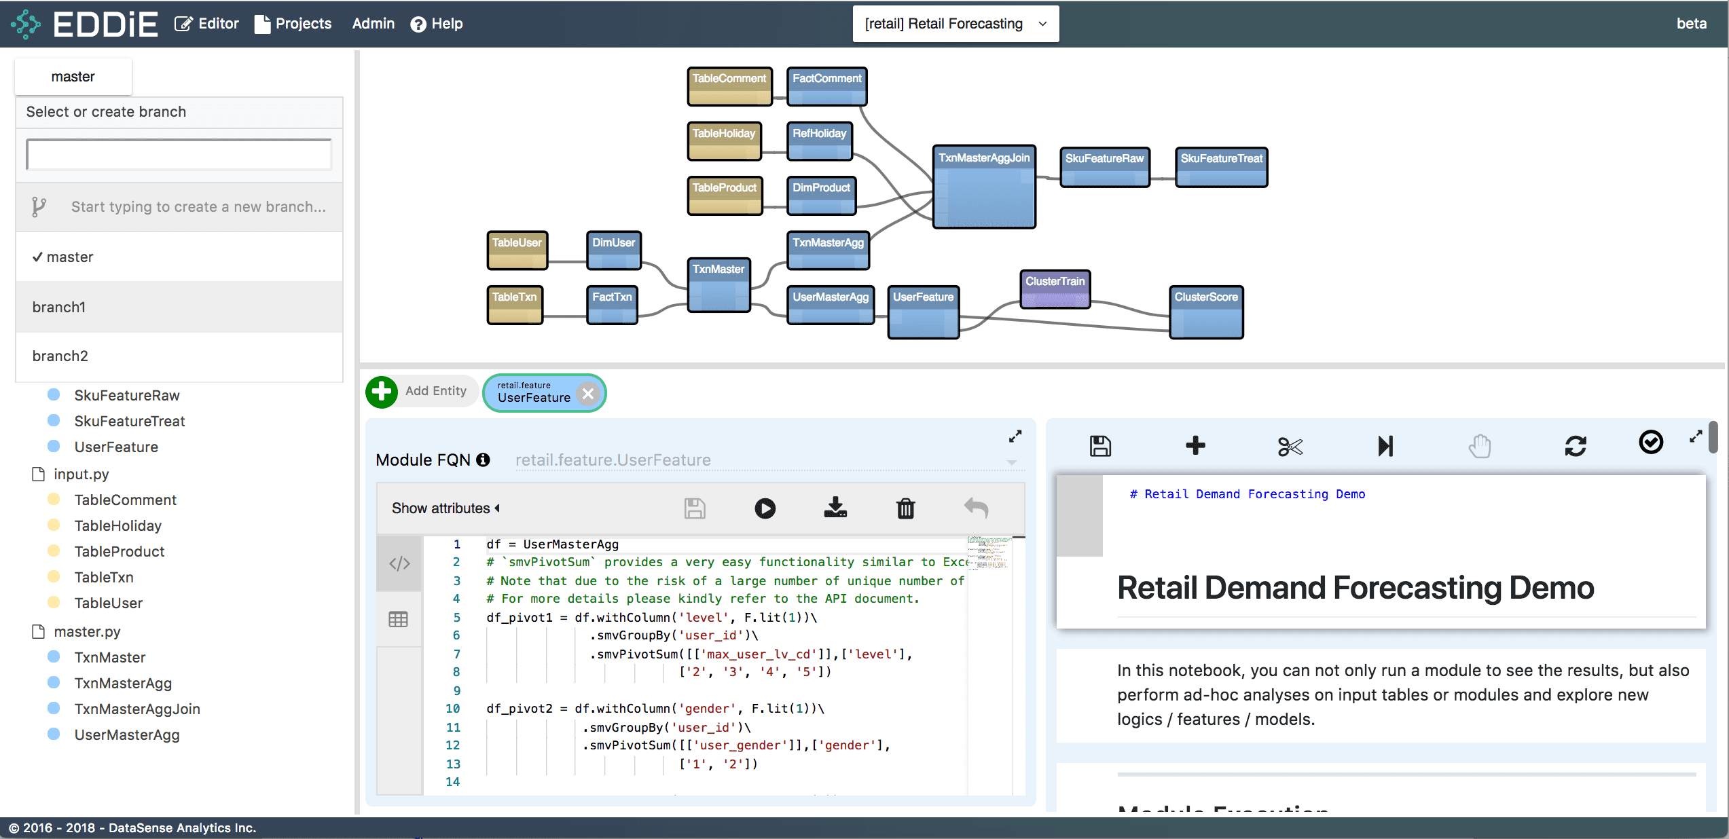The width and height of the screenshot is (1729, 839).
Task: Click the branch name input field
Action: tap(179, 155)
